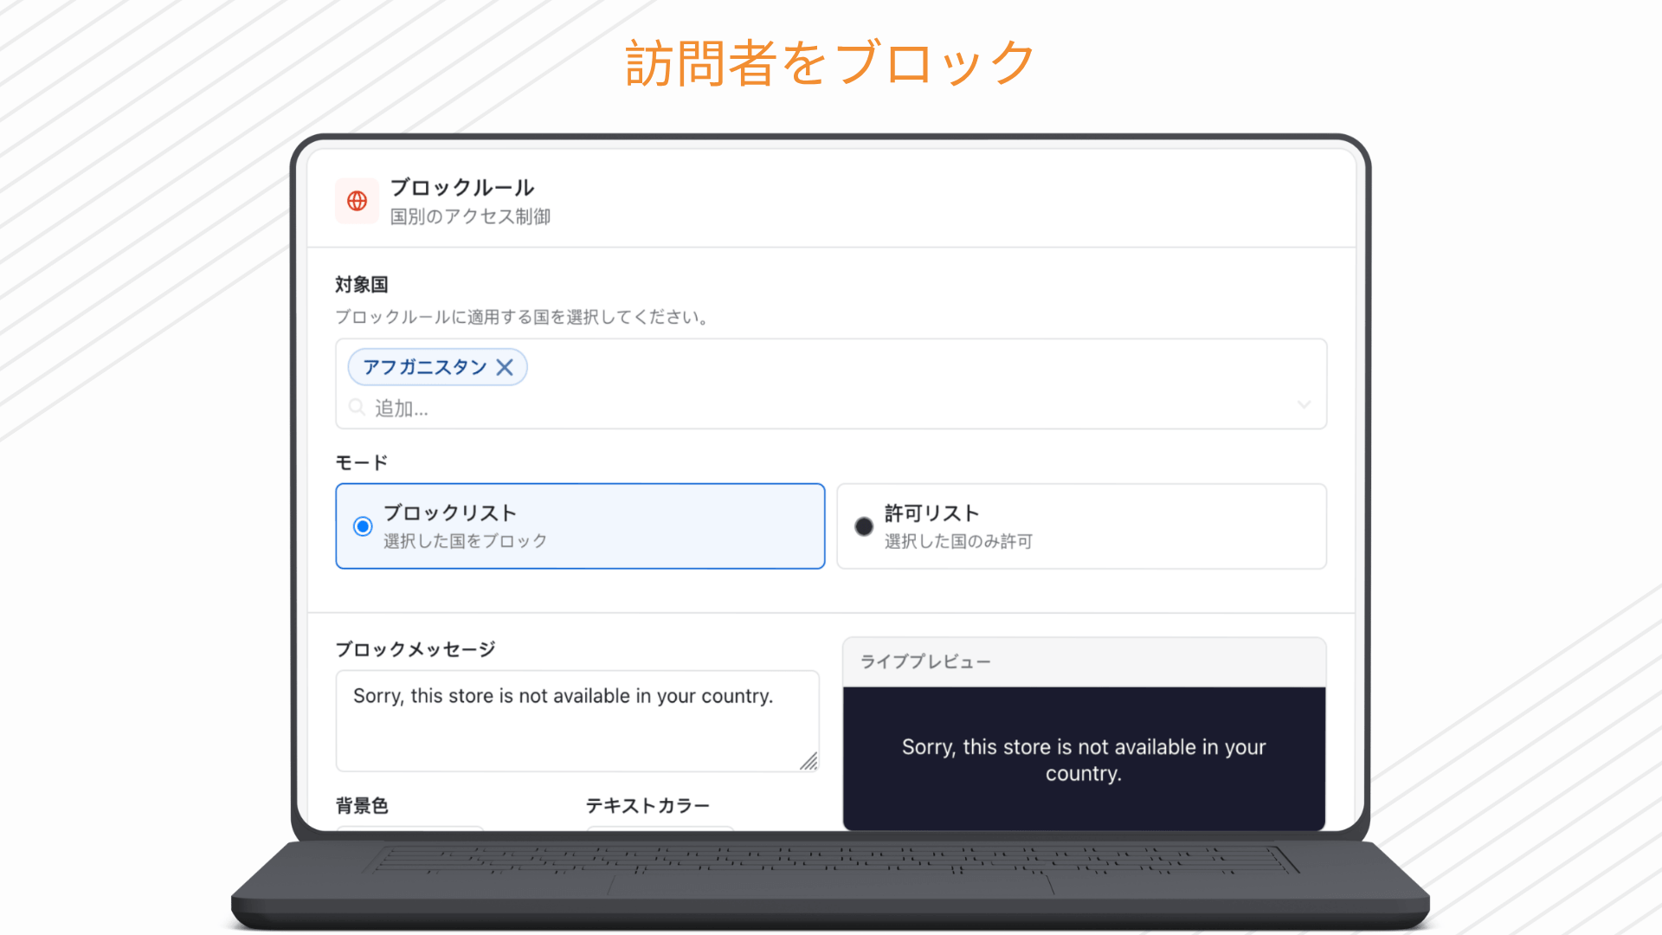The height and width of the screenshot is (935, 1662).
Task: Remove the アフガニスタン country tag
Action: click(505, 367)
